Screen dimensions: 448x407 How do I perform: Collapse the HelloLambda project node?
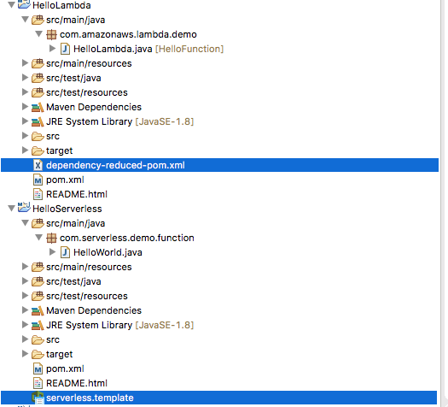coord(11,5)
